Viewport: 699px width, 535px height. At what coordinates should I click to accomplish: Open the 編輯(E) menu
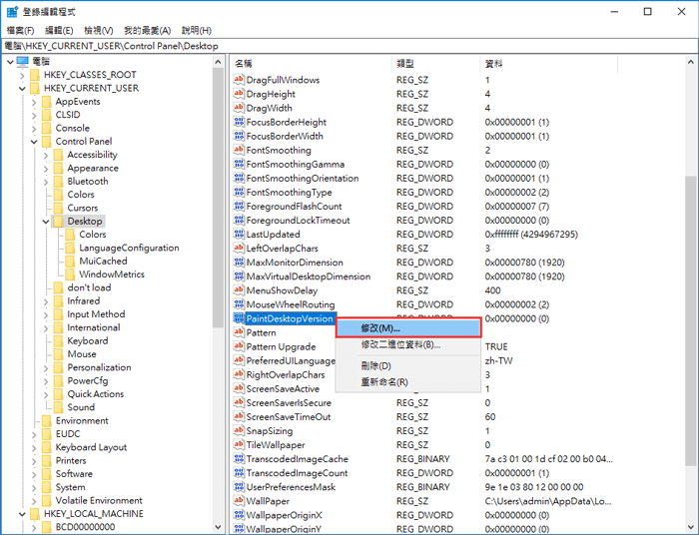pos(59,30)
